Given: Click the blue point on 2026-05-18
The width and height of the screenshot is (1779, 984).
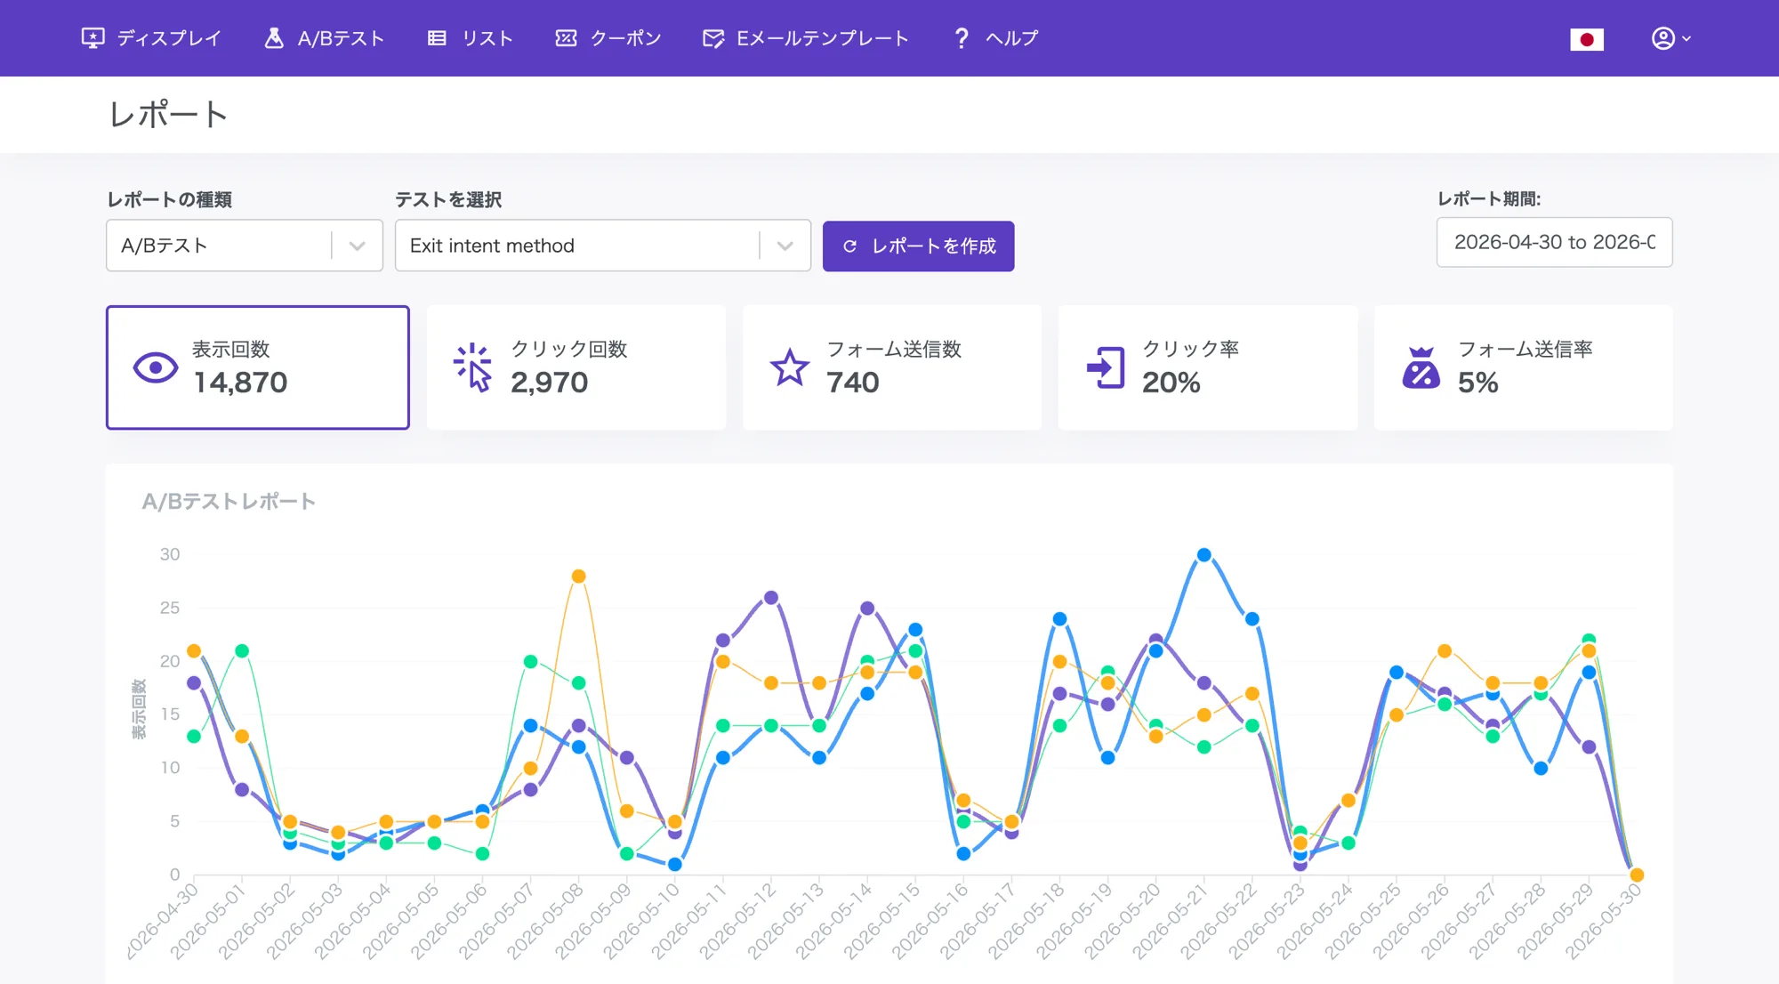Looking at the screenshot, I should tap(1059, 618).
